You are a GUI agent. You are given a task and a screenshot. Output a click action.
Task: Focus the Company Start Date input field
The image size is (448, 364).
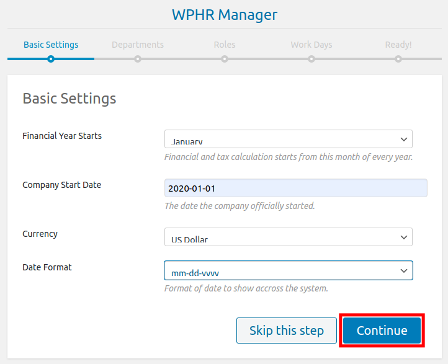(x=295, y=189)
